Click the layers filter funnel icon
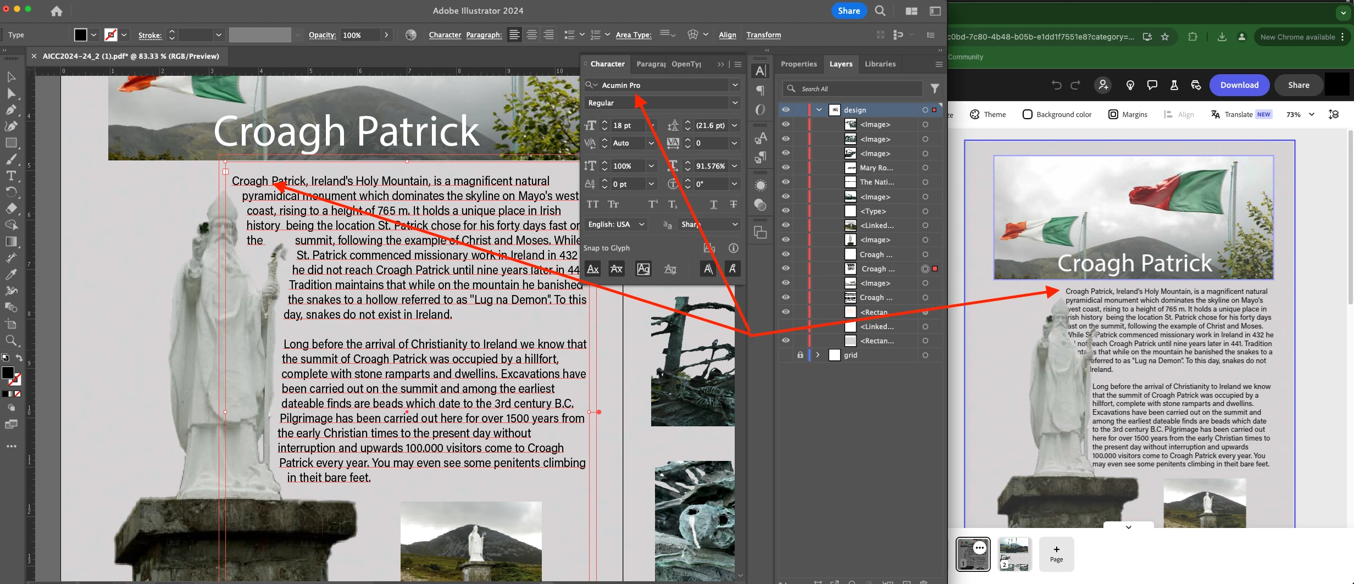This screenshot has height=584, width=1354. 934,88
